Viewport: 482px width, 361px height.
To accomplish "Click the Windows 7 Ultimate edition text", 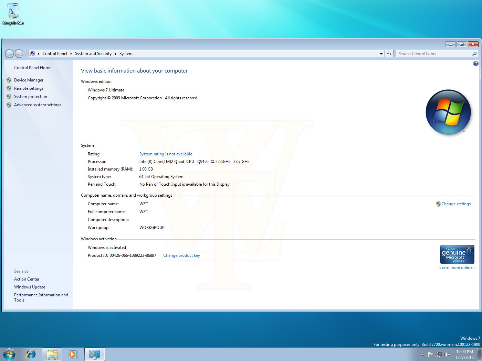I will [x=106, y=90].
